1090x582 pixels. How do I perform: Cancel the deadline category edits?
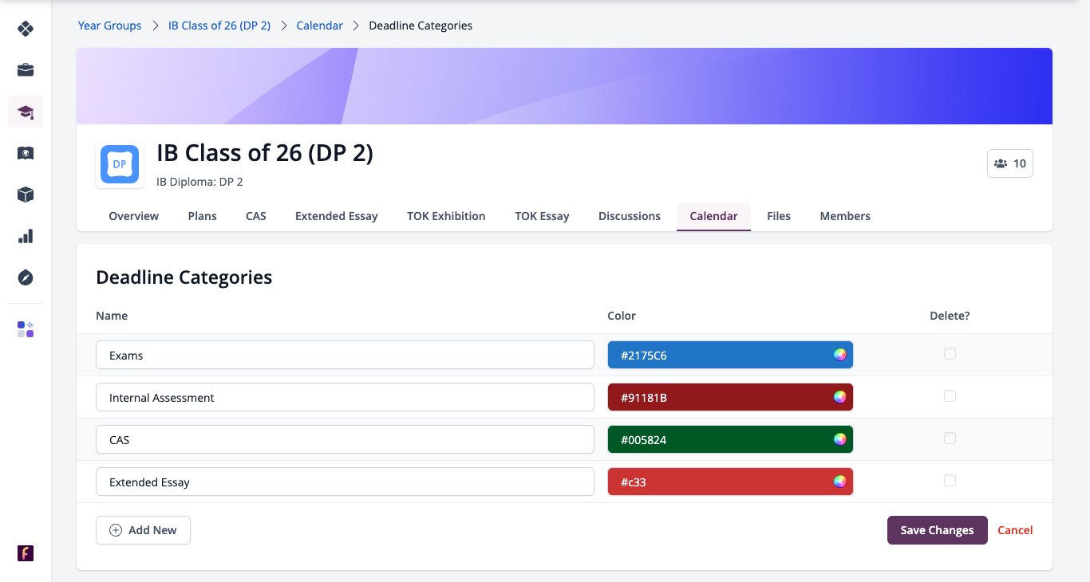tap(1015, 530)
